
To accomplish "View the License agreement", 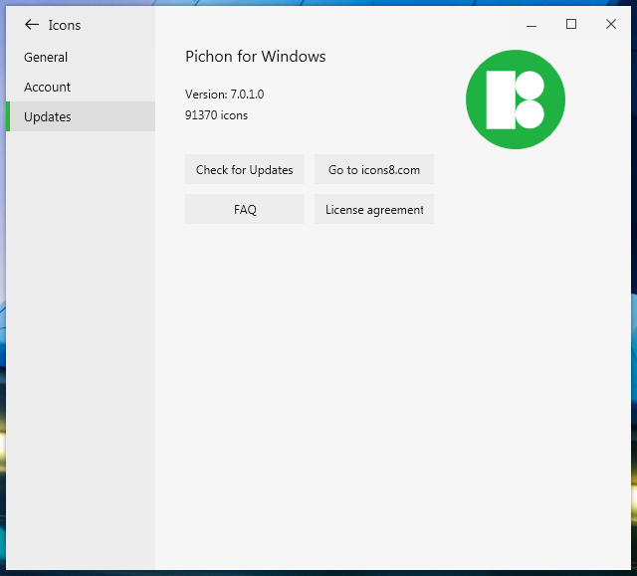I will [374, 210].
